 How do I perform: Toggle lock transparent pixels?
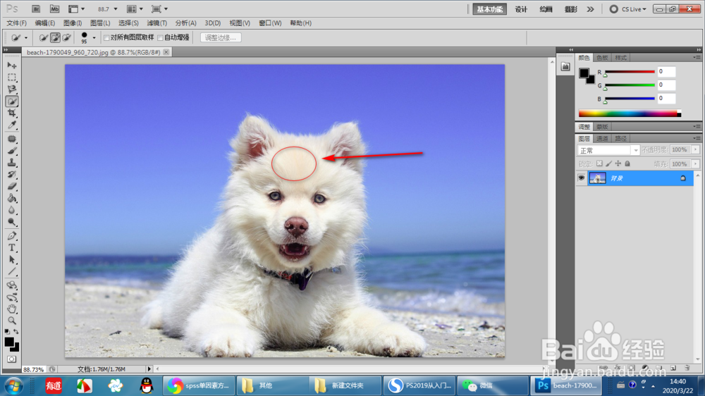click(599, 163)
